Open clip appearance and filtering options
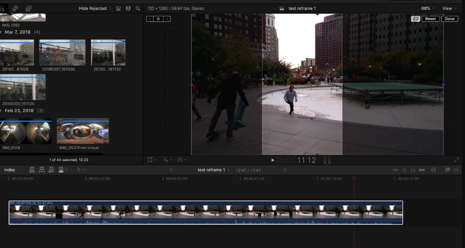 tap(128, 8)
